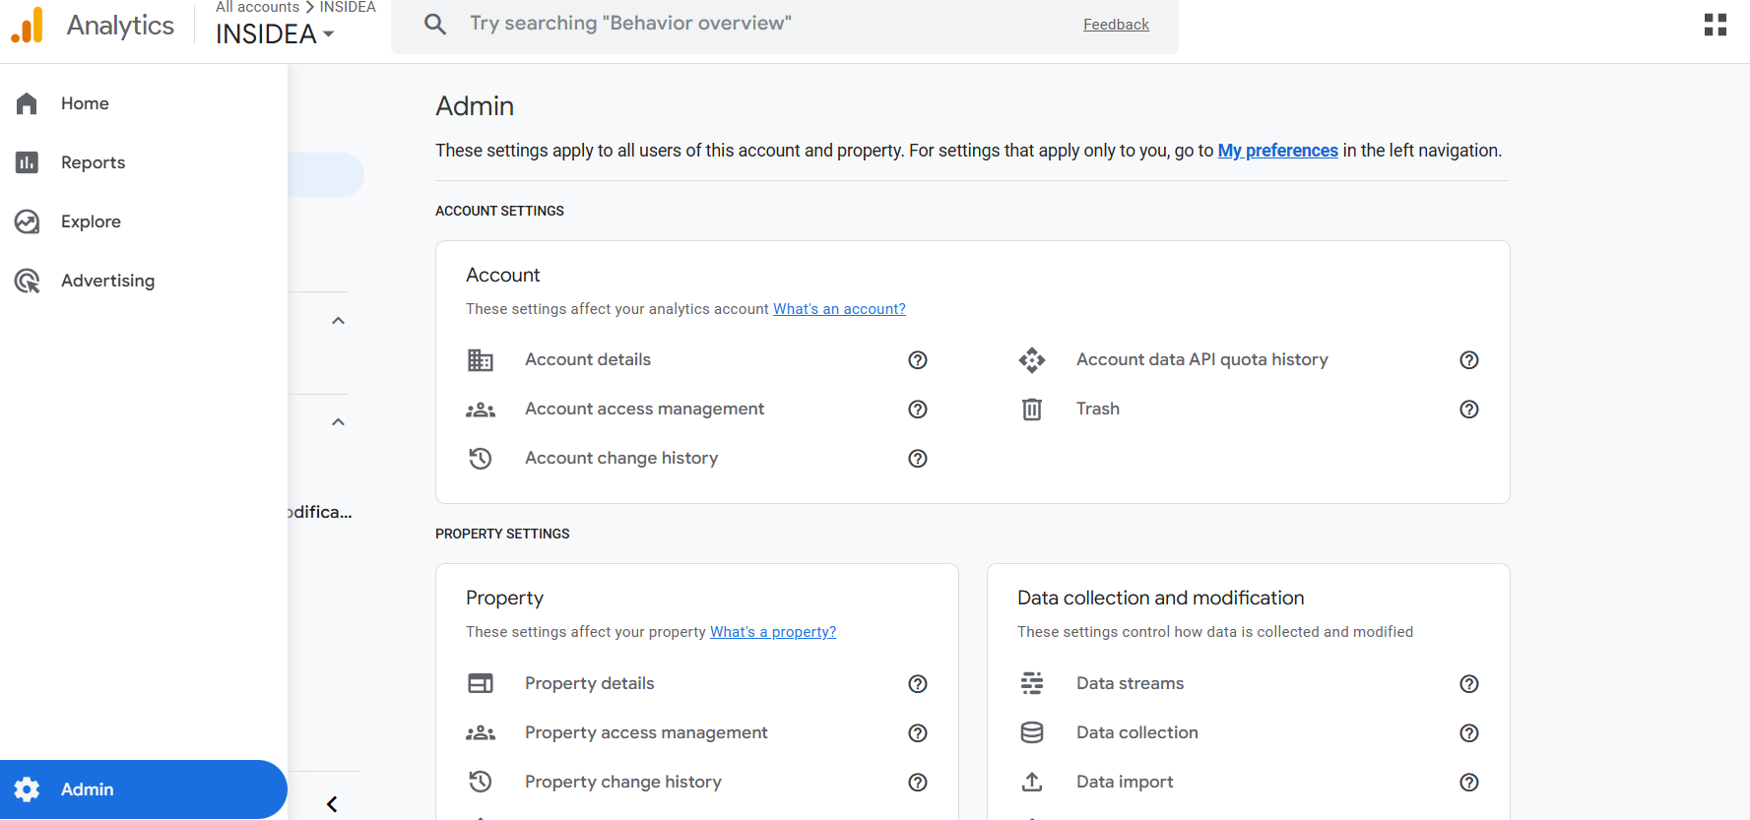This screenshot has width=1750, height=820.
Task: Click the Property access management people icon
Action: (x=481, y=732)
